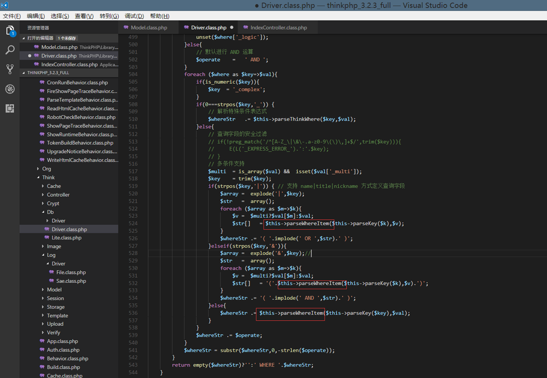Expand the Org folder

(38, 169)
